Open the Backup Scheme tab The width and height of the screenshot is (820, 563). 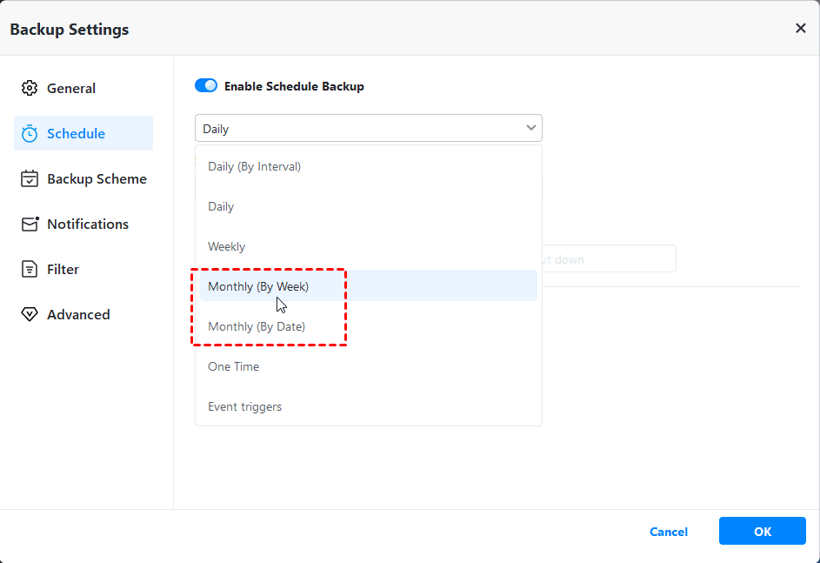tap(97, 179)
